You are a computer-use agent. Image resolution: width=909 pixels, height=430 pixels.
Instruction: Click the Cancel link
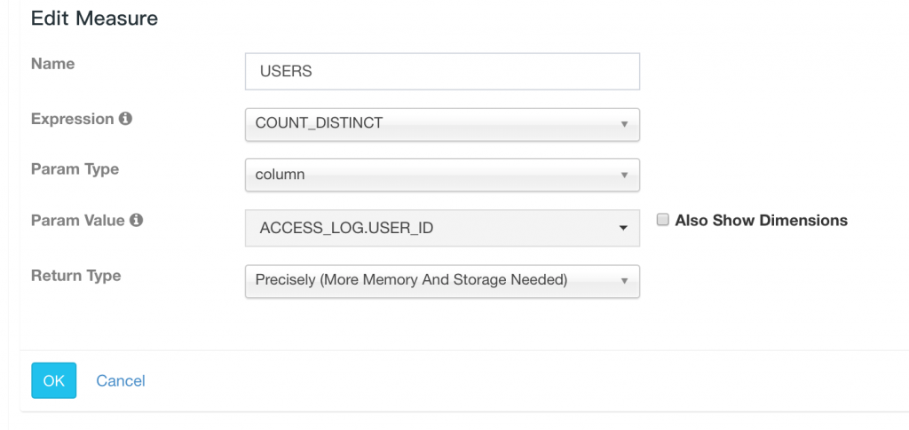click(121, 380)
